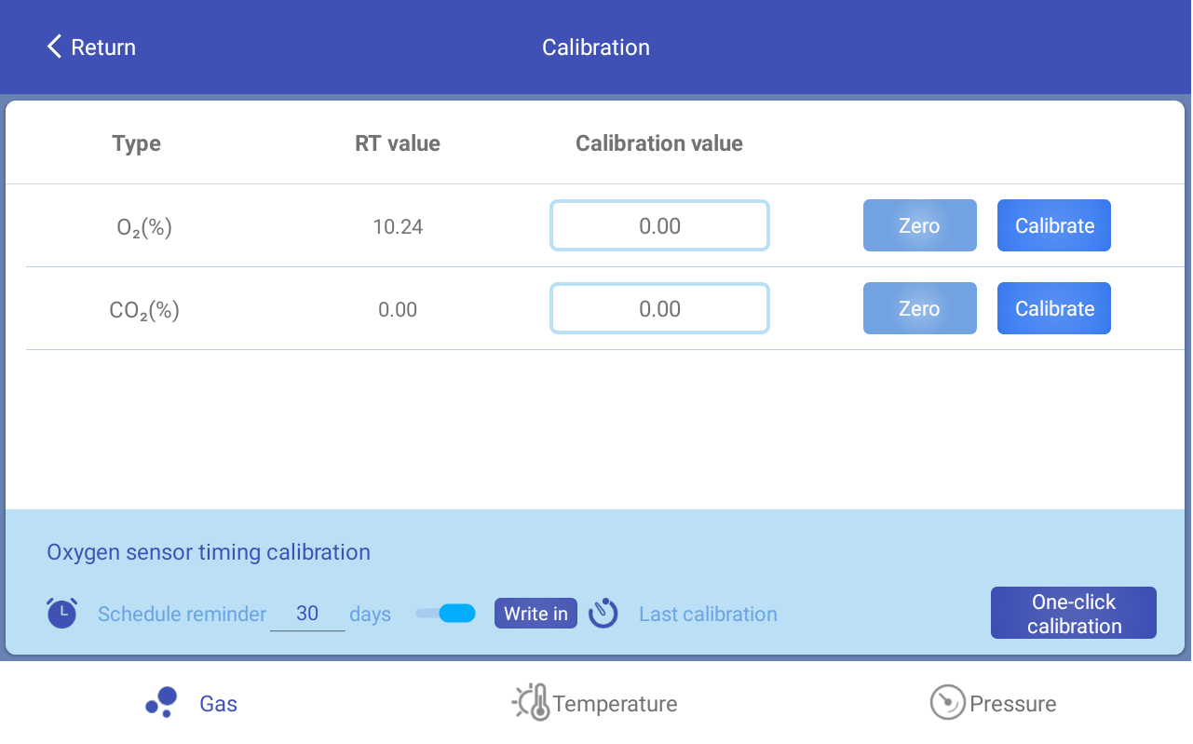Switch to the Temperature tab
This screenshot has height=744, width=1193.
tap(615, 703)
